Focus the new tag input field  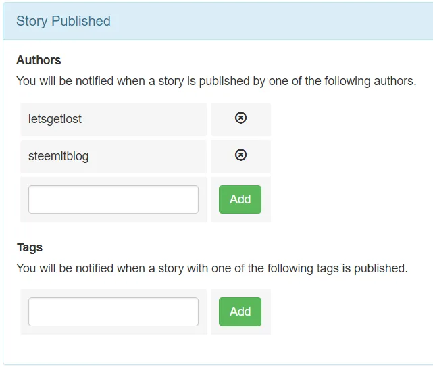click(113, 312)
